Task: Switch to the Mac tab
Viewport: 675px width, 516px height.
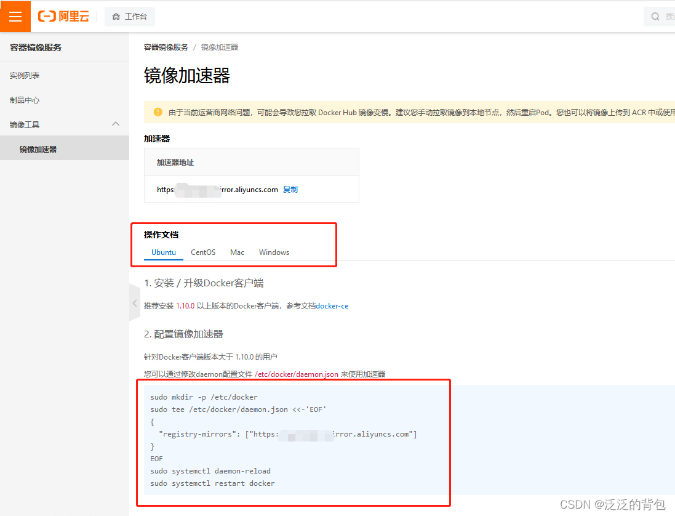Action: tap(237, 252)
